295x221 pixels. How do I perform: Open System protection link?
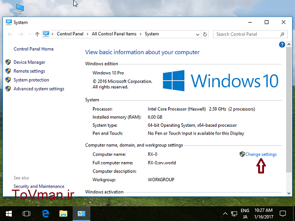tap(31, 80)
